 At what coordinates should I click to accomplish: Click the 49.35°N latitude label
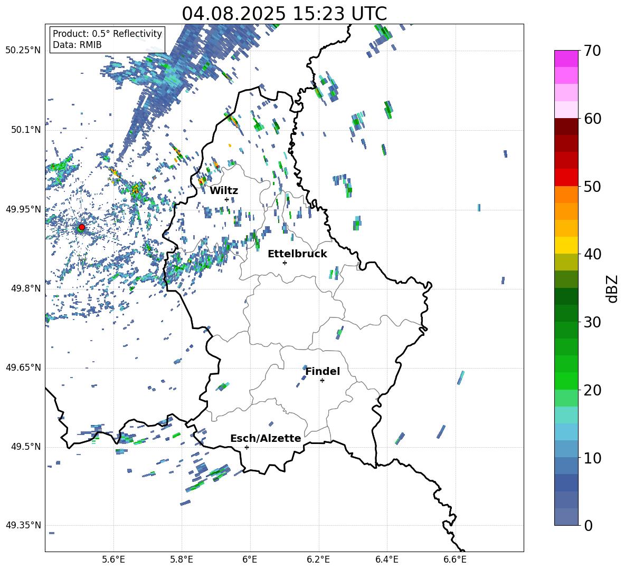pos(23,525)
